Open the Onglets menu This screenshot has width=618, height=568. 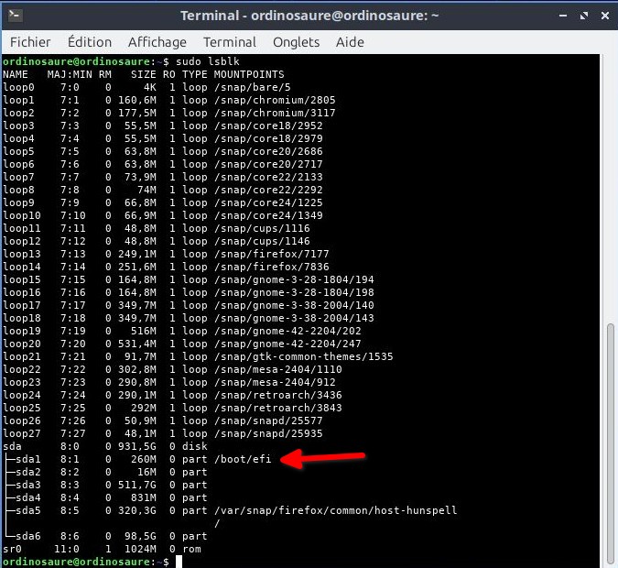[296, 42]
